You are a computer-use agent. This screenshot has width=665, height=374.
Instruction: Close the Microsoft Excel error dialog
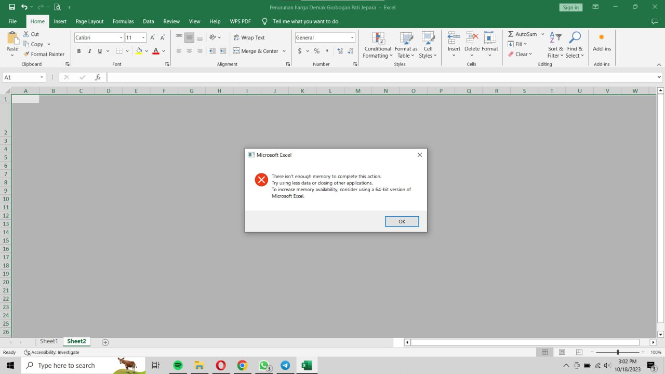click(420, 155)
